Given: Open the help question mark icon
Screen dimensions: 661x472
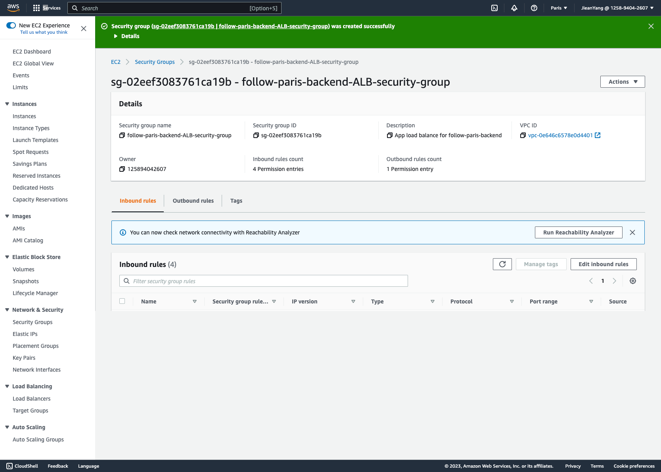Looking at the screenshot, I should click(x=534, y=8).
